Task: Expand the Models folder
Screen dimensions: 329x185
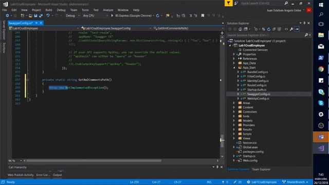Action: [x=234, y=121]
